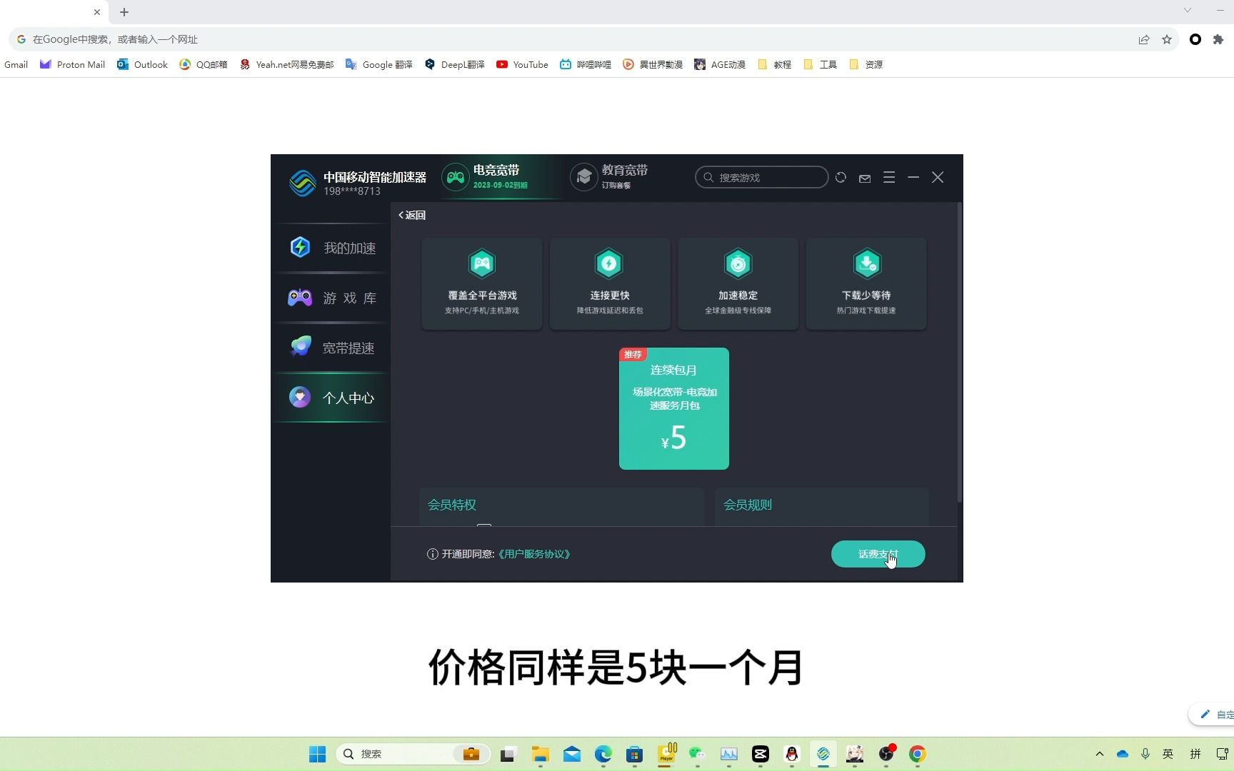Open the QQ邮箱 bookmark
The image size is (1234, 771).
click(204, 64)
